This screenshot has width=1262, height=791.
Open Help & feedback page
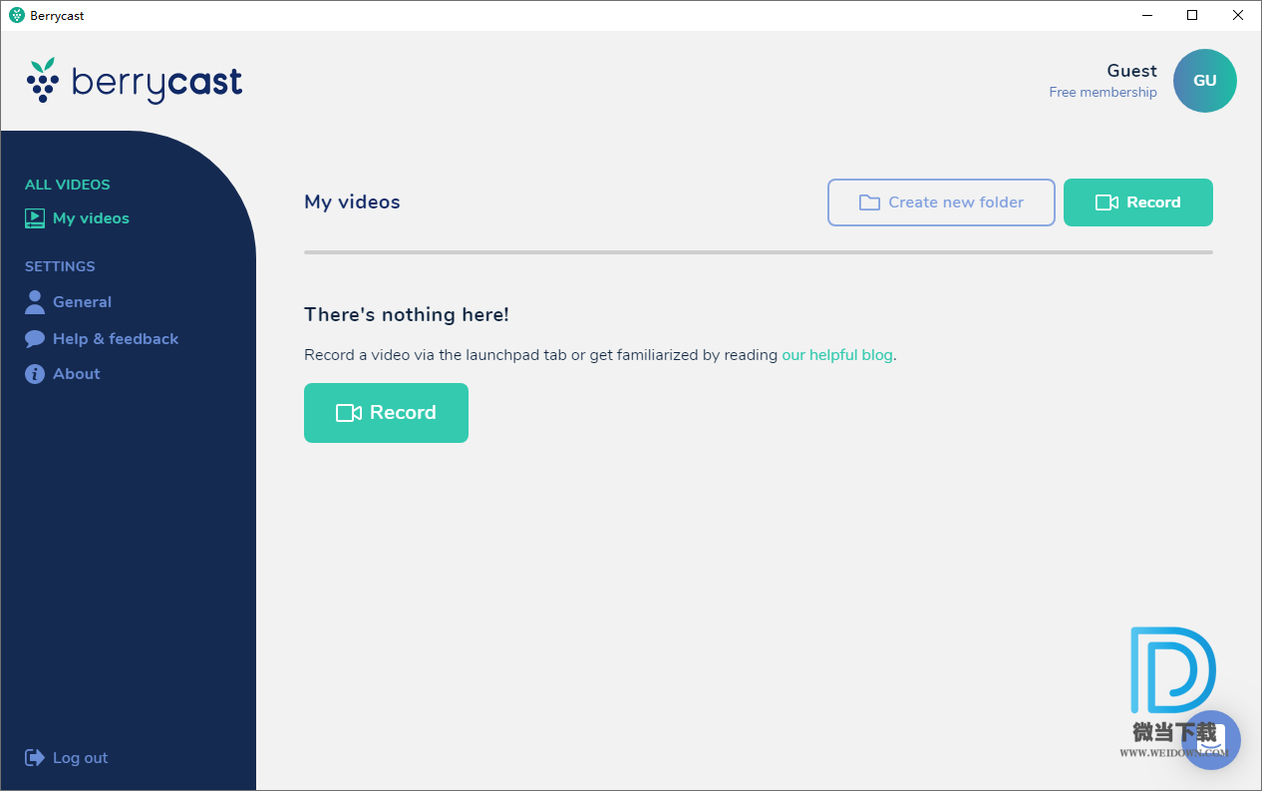[x=102, y=339]
